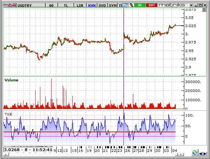Click the chart template icon at toolbar start
Screen dimensions: 210x159
(6, 5)
